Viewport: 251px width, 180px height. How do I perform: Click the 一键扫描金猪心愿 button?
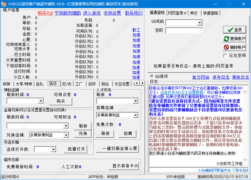[118, 149]
